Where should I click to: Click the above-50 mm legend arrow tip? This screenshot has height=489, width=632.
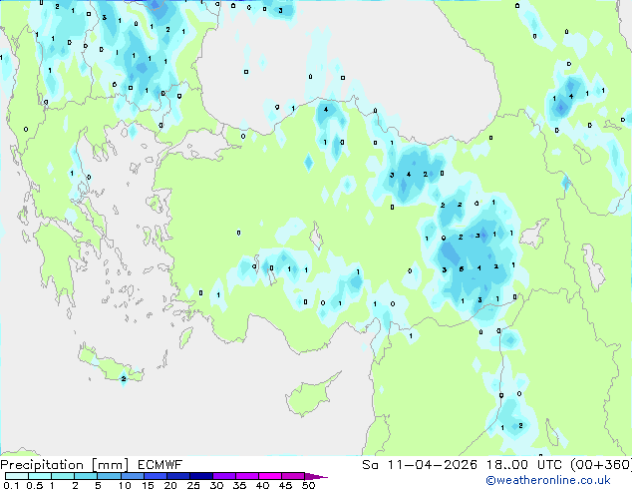tap(316, 476)
